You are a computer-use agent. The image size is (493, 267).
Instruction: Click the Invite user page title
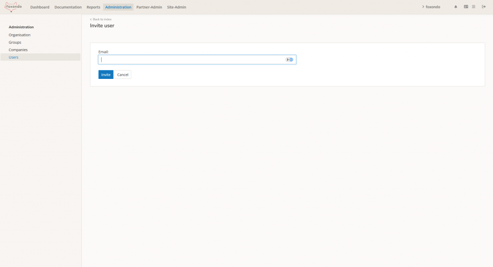[102, 26]
